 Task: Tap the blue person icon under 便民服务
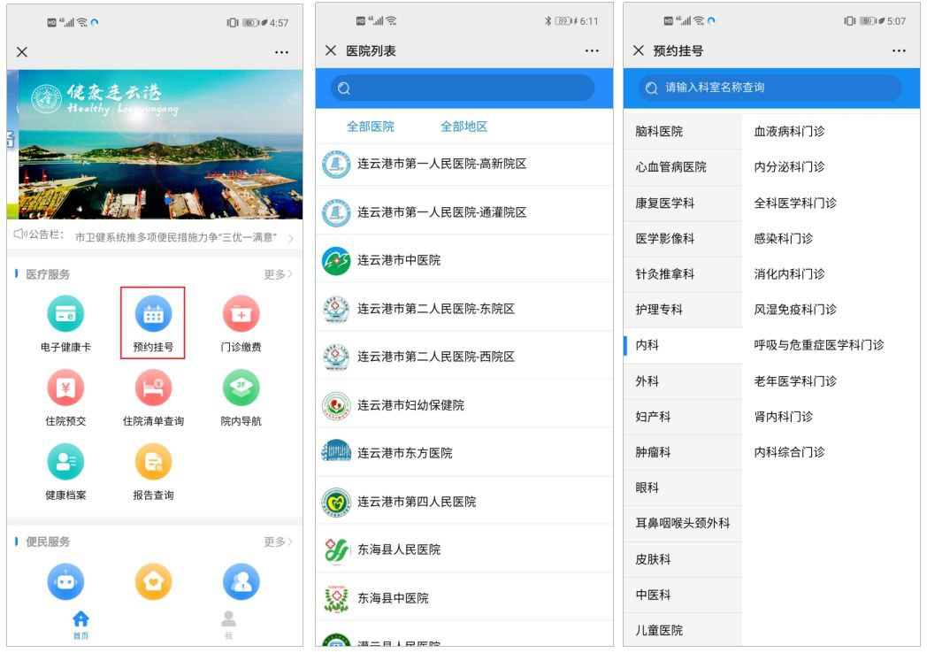tap(241, 581)
